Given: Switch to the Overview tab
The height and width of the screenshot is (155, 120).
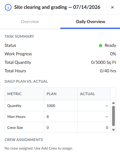Looking at the screenshot, I should coord(30,22).
